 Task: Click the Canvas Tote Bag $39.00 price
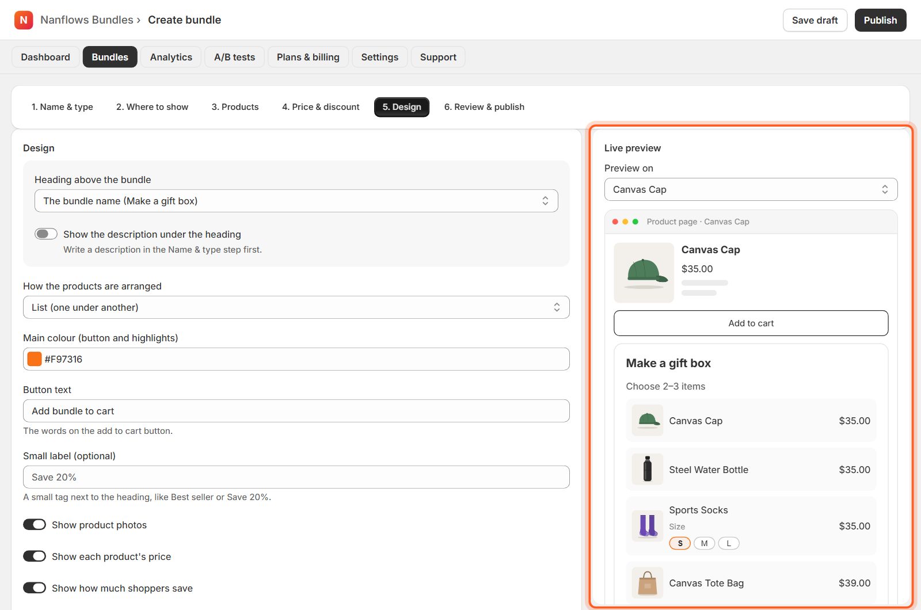point(854,583)
